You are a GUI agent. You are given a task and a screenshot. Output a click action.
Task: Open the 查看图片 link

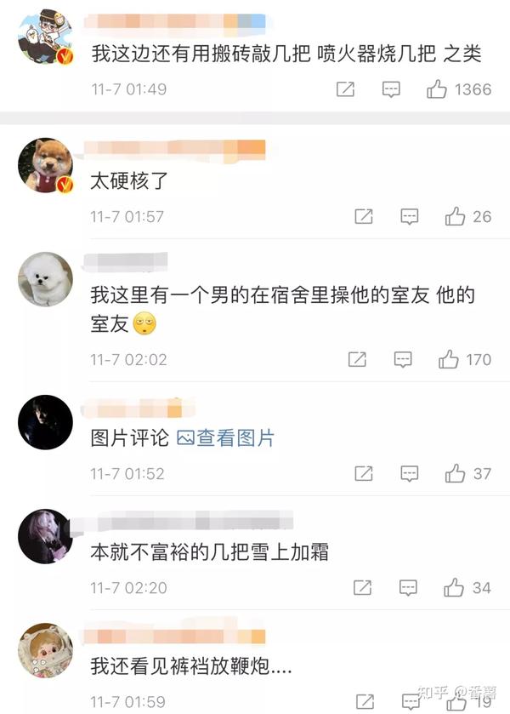pyautogui.click(x=225, y=438)
